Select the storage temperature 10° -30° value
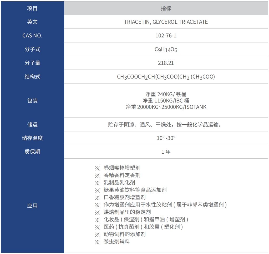 (x=166, y=138)
